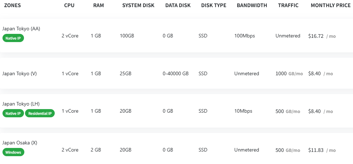Click the BANDWIDTH column header

(252, 5)
